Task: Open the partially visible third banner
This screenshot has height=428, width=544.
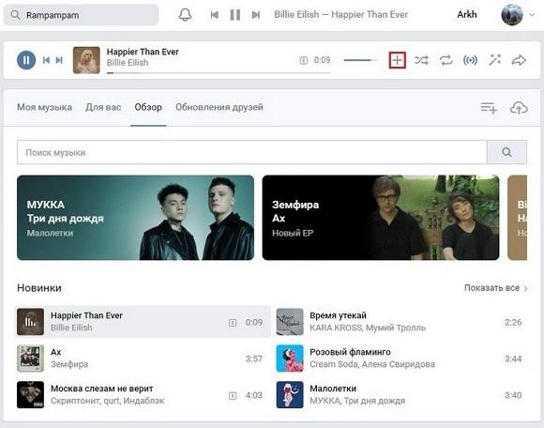Action: pos(518,218)
